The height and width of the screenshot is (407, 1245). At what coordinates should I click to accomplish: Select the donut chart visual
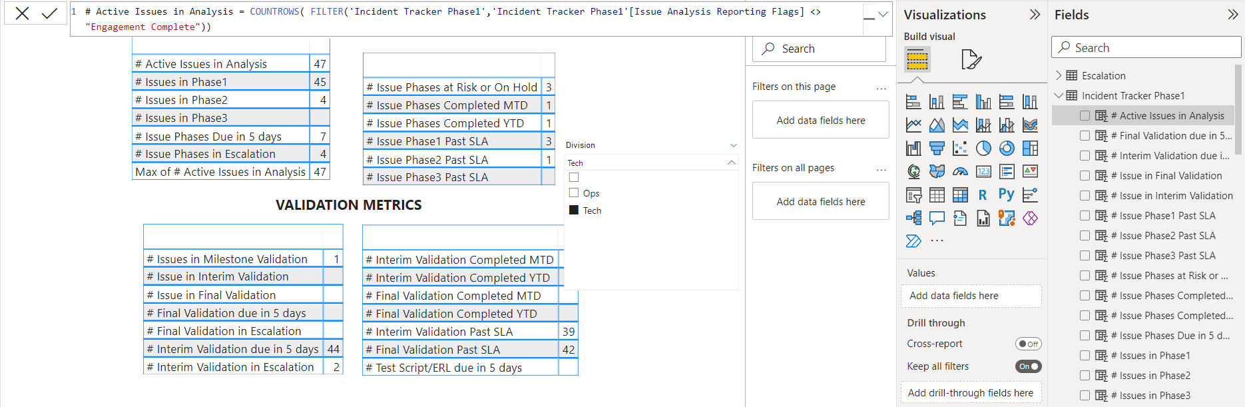coord(1007,149)
